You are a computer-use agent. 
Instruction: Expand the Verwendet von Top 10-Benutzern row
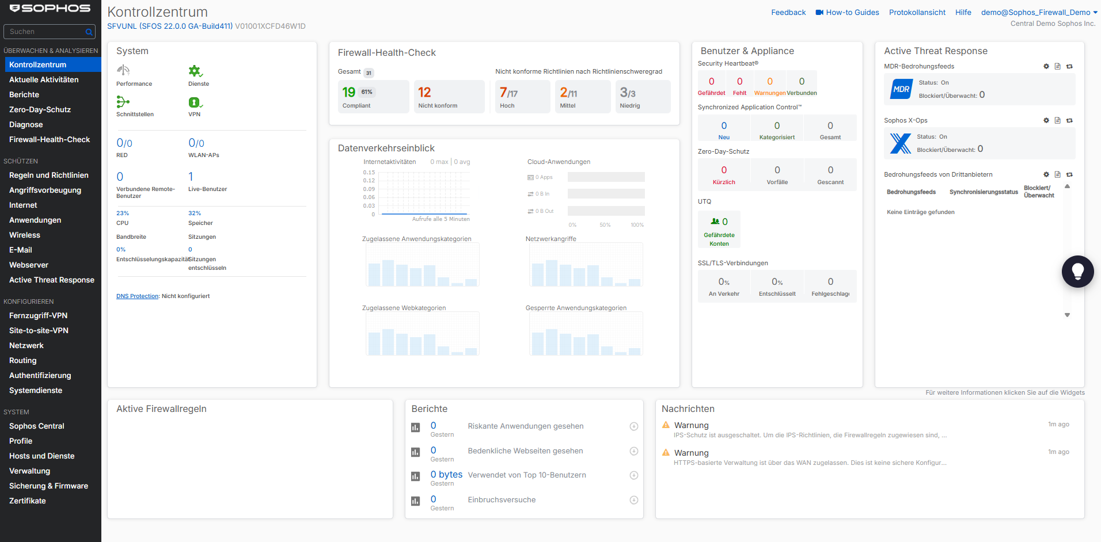(x=633, y=475)
